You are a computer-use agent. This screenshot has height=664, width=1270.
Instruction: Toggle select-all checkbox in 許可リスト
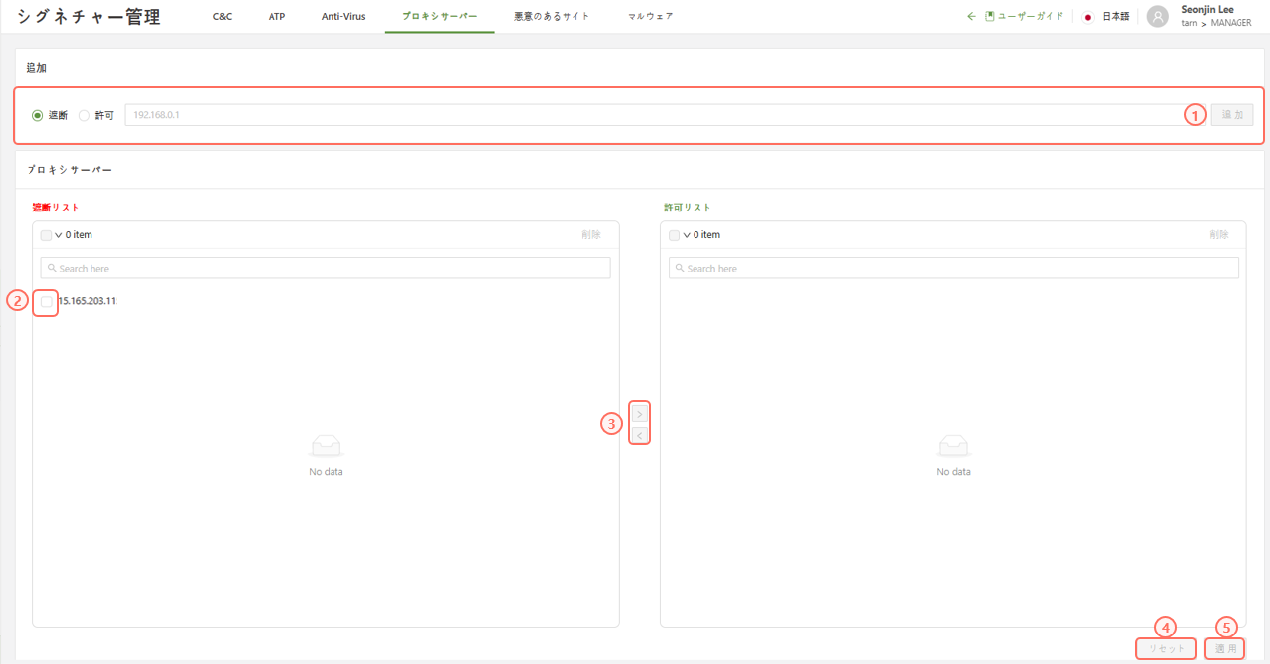point(674,235)
